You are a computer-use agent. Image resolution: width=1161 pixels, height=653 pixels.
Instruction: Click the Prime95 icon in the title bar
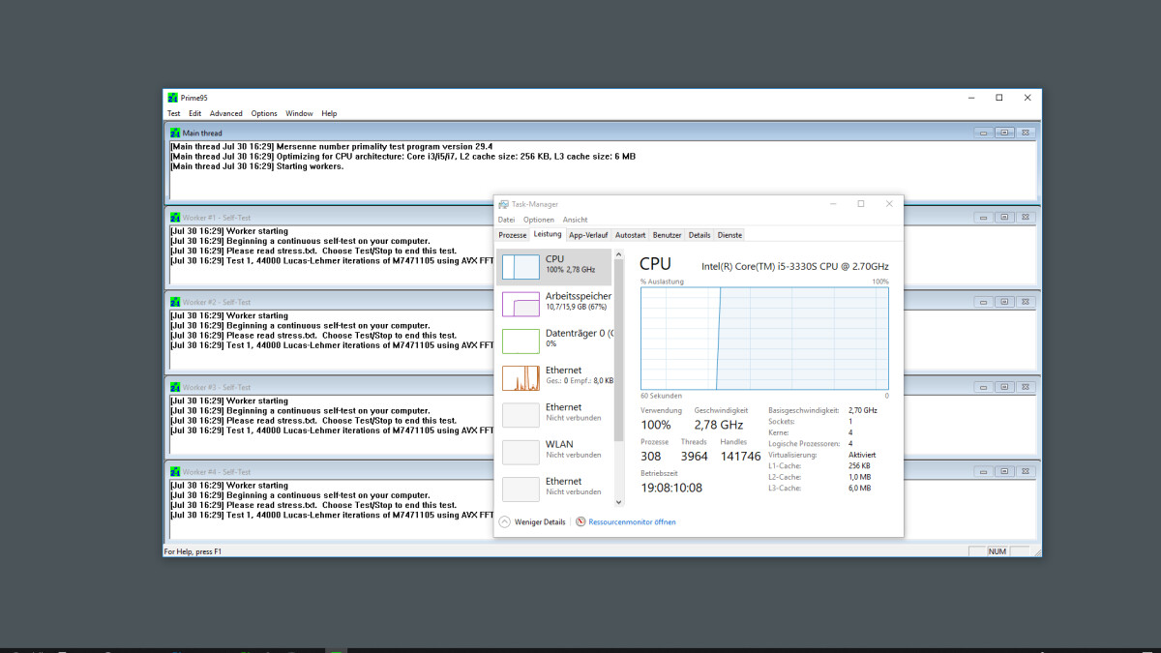point(173,98)
